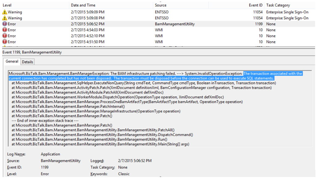Click the BamManager.PatchInternal() stack trace line
This screenshot has width=316, height=181.
click(x=68, y=107)
